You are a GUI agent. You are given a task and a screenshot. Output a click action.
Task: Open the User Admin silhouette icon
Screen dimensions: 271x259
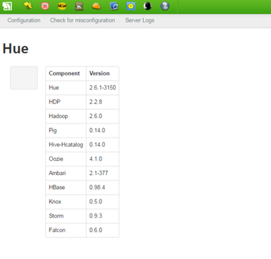tap(148, 6)
